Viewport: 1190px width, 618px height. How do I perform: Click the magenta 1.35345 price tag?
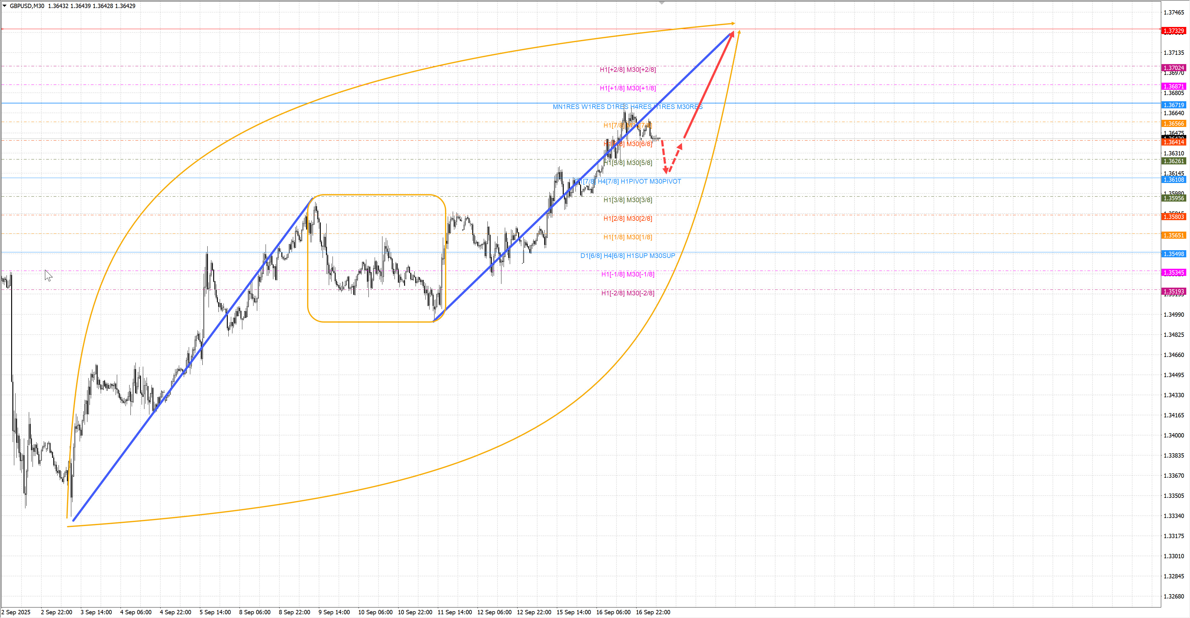click(1173, 273)
